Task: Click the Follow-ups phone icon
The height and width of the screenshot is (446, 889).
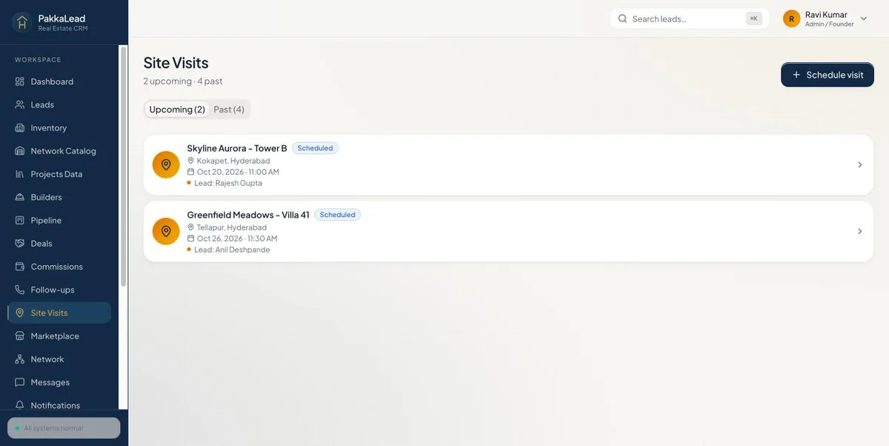Action: click(x=20, y=290)
